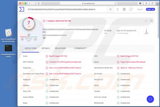
Task: Click the Sign in link
Action: tap(140, 9)
